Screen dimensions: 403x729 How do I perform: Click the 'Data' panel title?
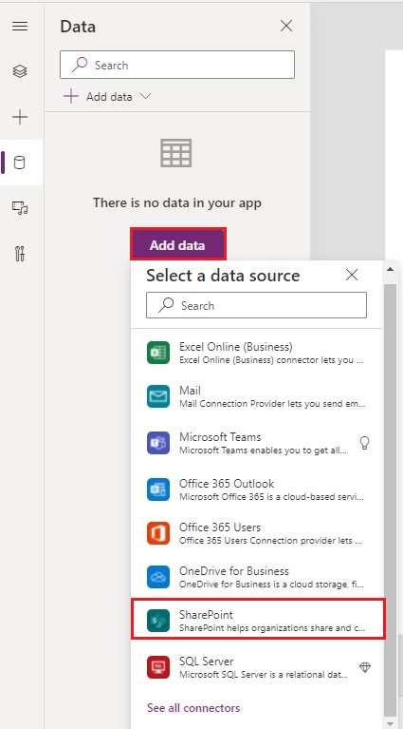click(78, 27)
